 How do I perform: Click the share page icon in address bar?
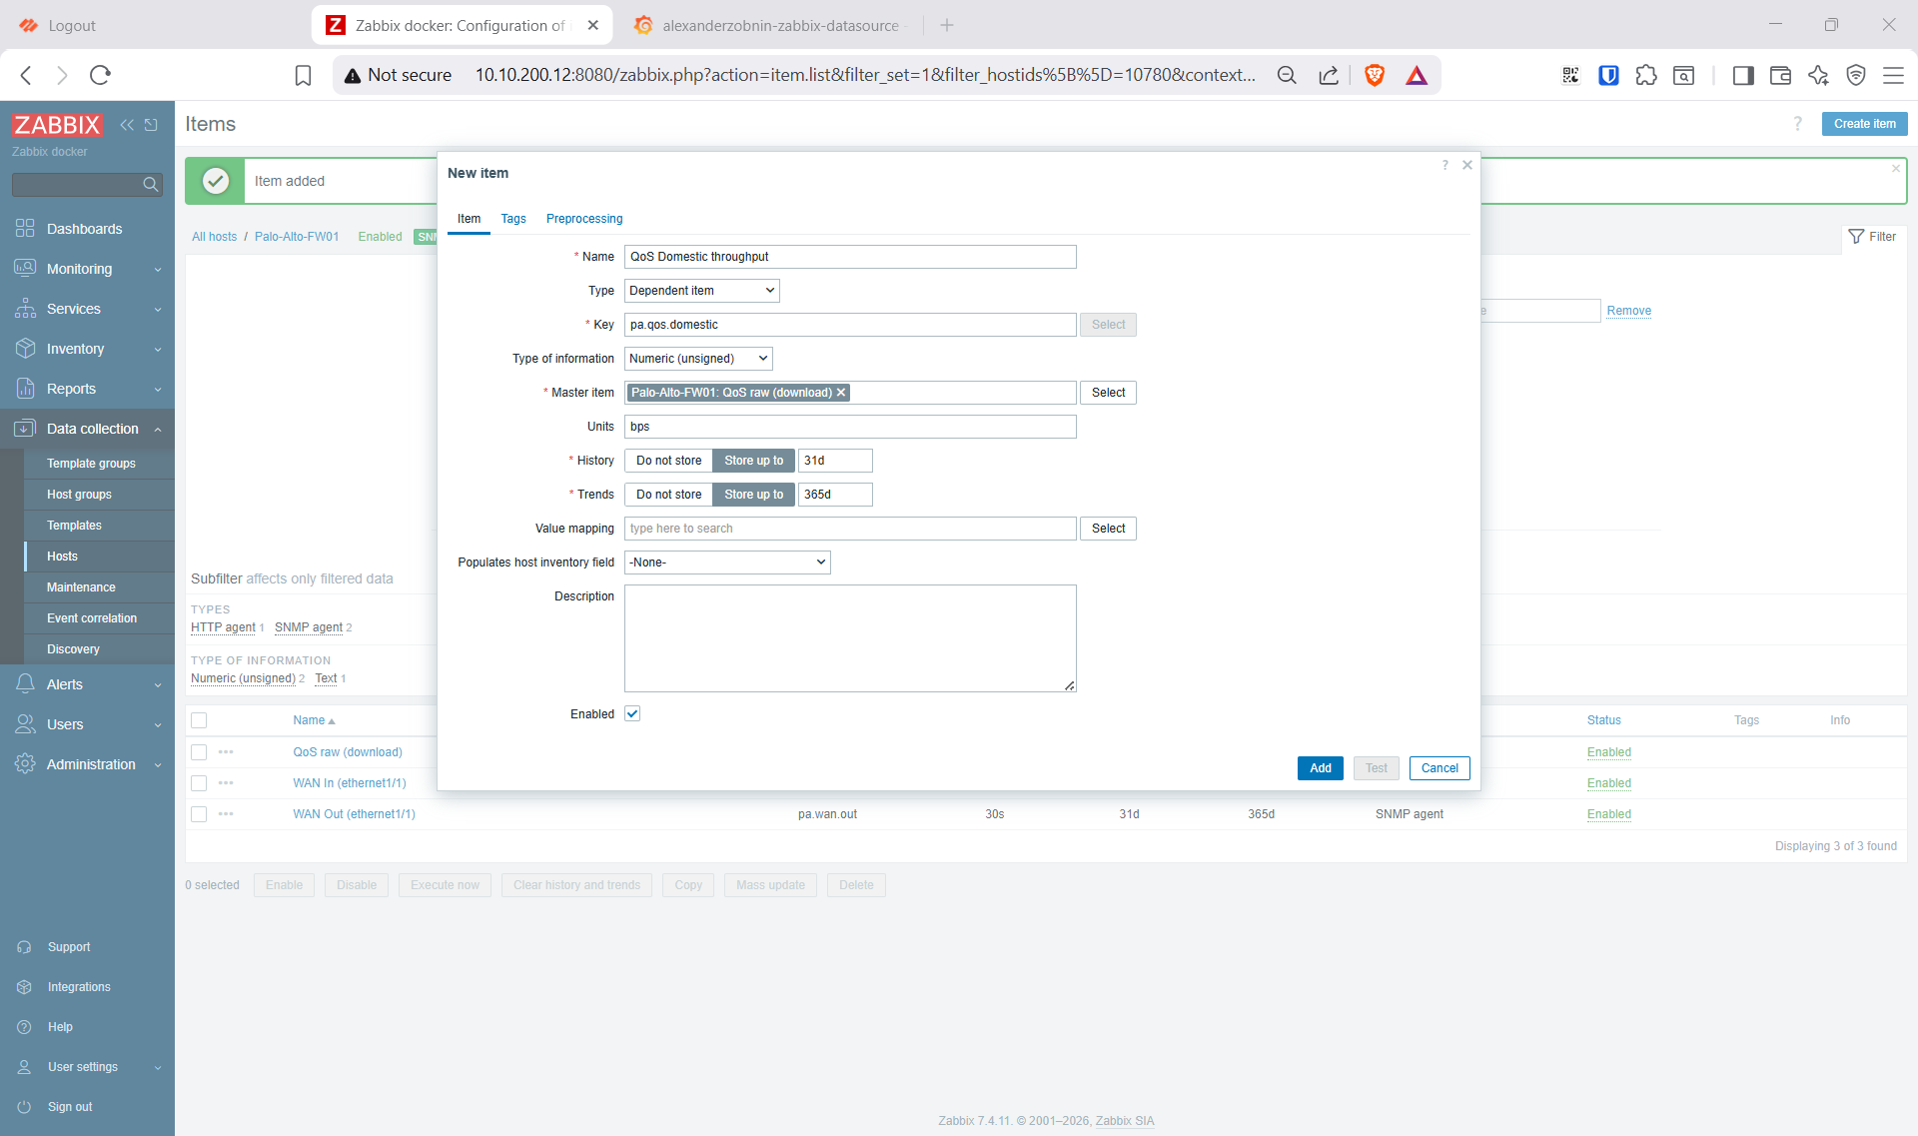point(1329,75)
